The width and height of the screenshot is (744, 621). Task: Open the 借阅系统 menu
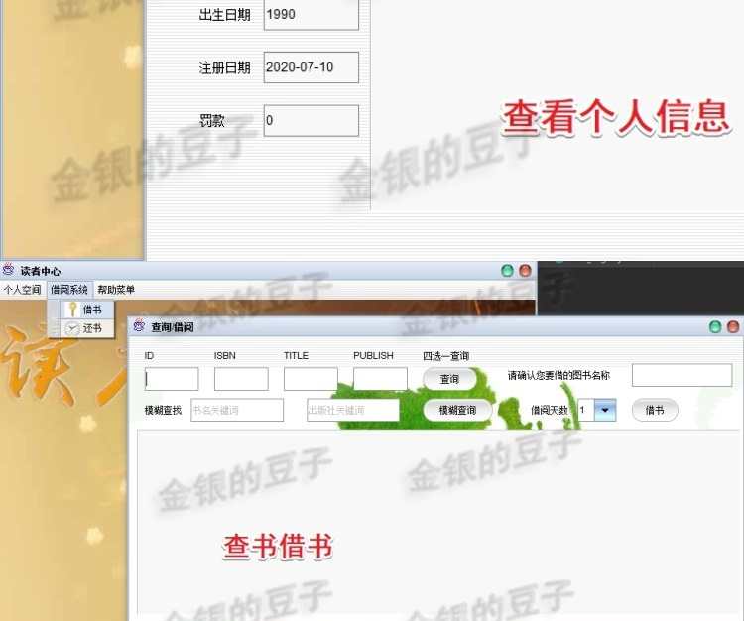click(x=69, y=289)
